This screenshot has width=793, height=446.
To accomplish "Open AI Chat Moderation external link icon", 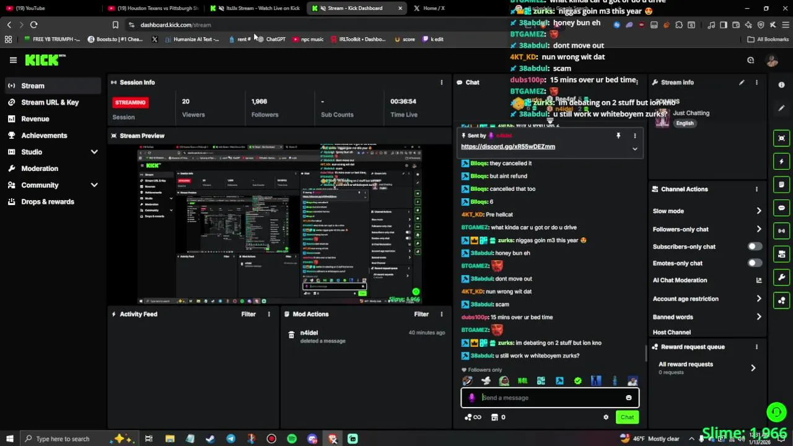I will (759, 280).
